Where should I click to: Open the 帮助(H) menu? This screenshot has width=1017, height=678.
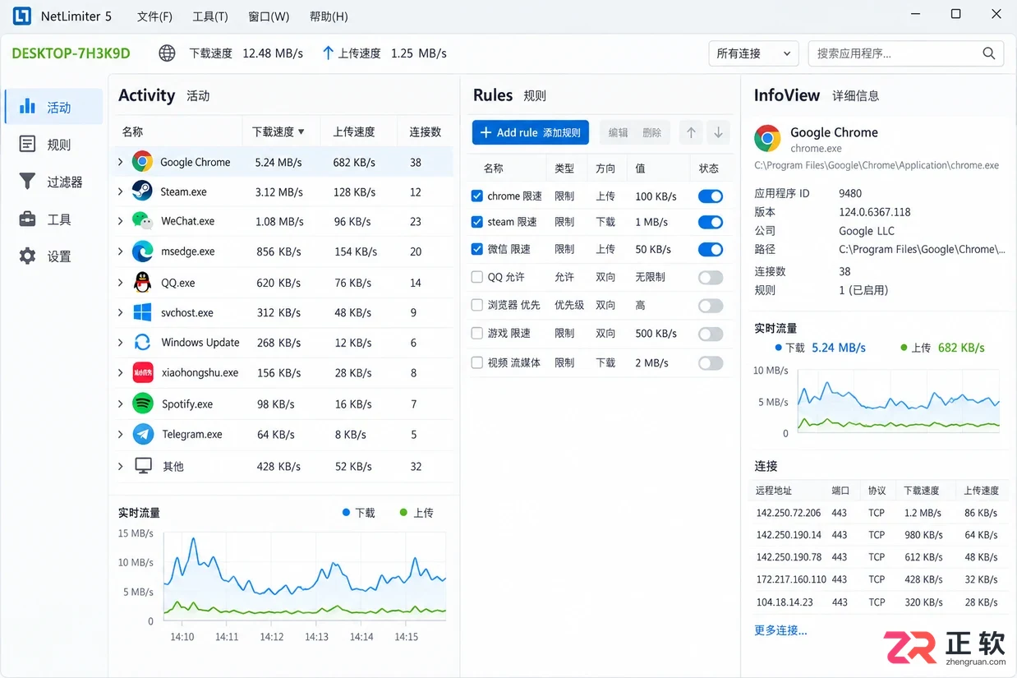329,16
